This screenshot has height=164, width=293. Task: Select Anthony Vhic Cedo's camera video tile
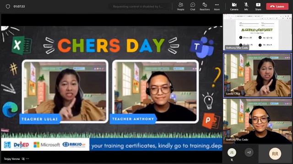click(x=257, y=121)
